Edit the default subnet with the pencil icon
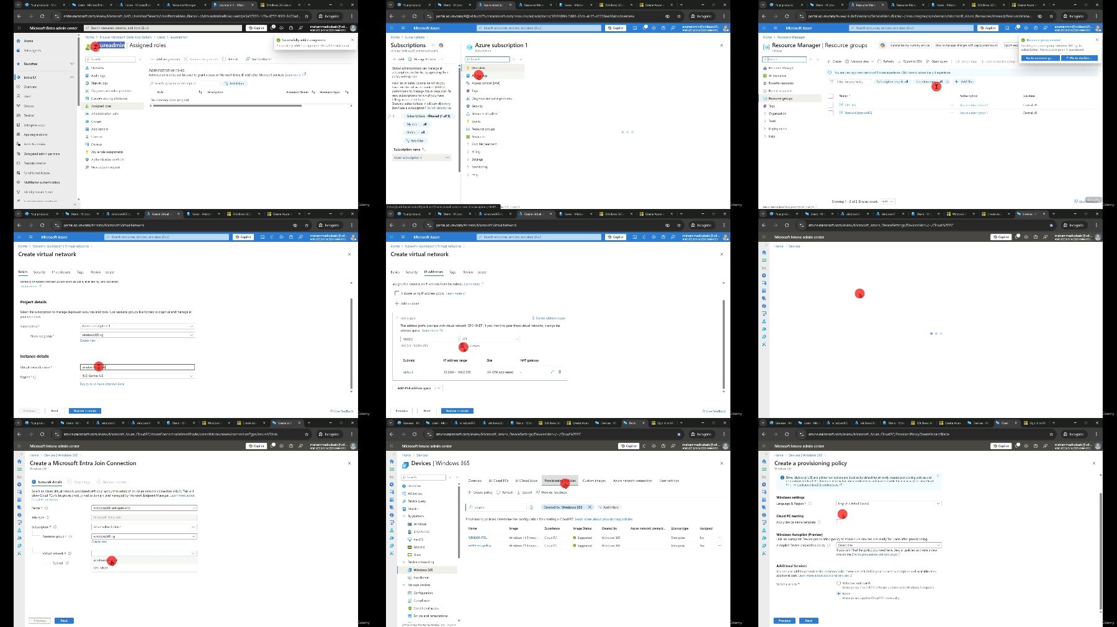The width and height of the screenshot is (1117, 627). pyautogui.click(x=552, y=372)
